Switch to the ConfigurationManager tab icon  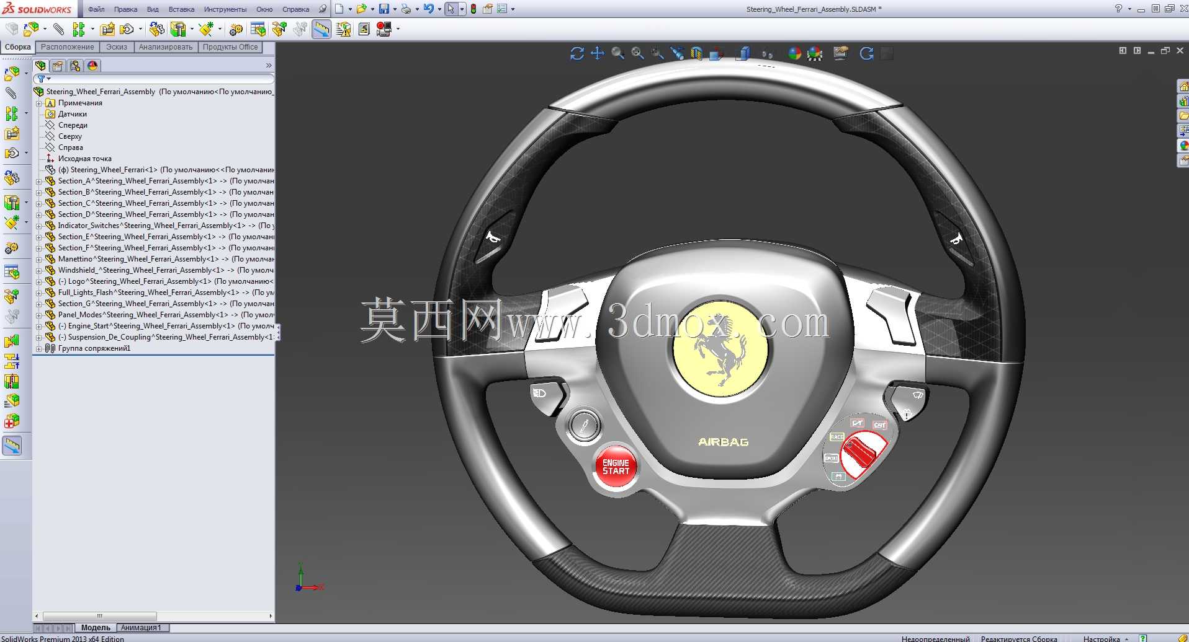75,65
